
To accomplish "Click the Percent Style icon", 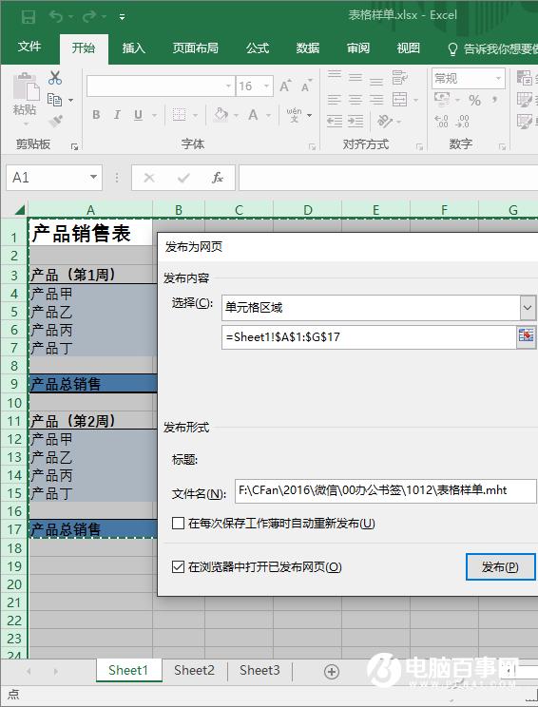I will 474,100.
